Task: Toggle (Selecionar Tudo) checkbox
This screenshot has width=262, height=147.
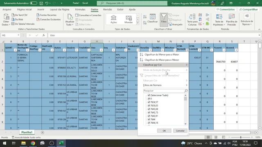Action: [149, 95]
